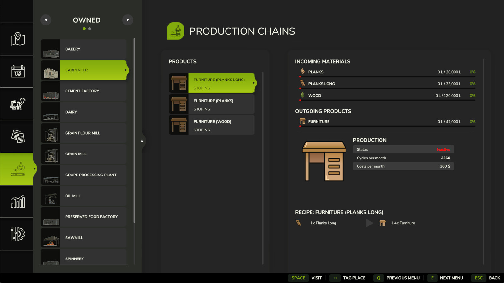The width and height of the screenshot is (504, 283).
Task: Select the Production Chains sidebar icon
Action: click(x=17, y=169)
